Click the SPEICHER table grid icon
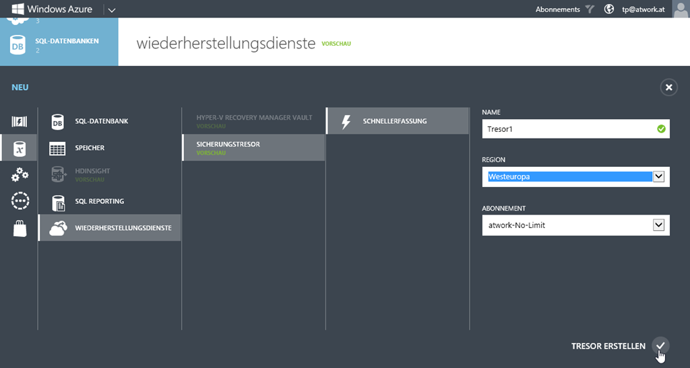The image size is (690, 368). click(58, 149)
